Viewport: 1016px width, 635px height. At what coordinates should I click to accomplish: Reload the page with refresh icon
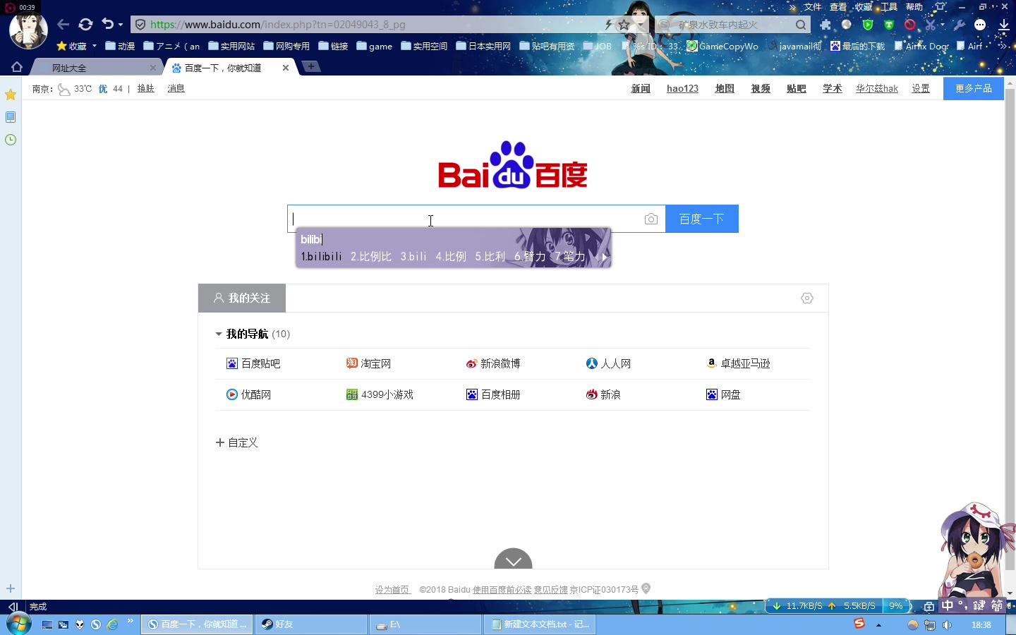pos(85,24)
